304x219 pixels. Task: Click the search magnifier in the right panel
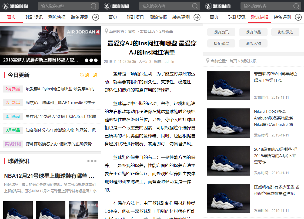pos(296,6)
